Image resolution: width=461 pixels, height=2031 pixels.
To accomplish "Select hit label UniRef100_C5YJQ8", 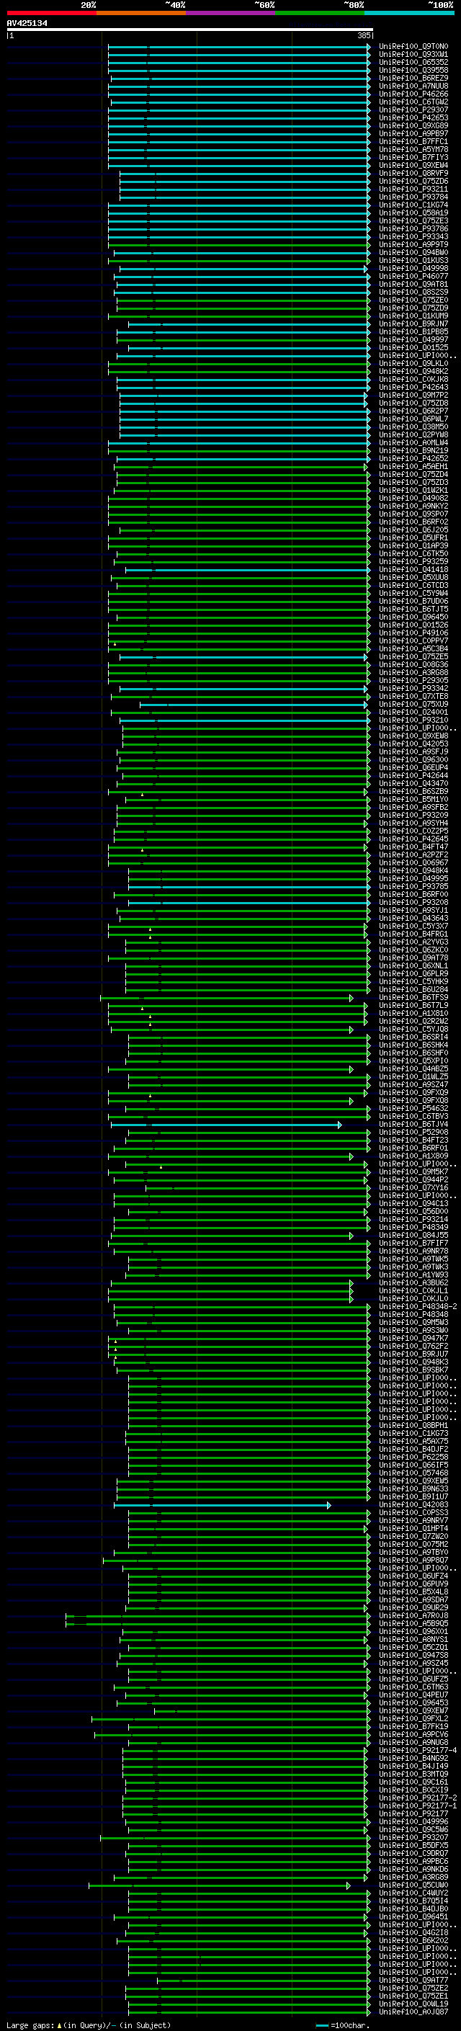I will pyautogui.click(x=413, y=1029).
